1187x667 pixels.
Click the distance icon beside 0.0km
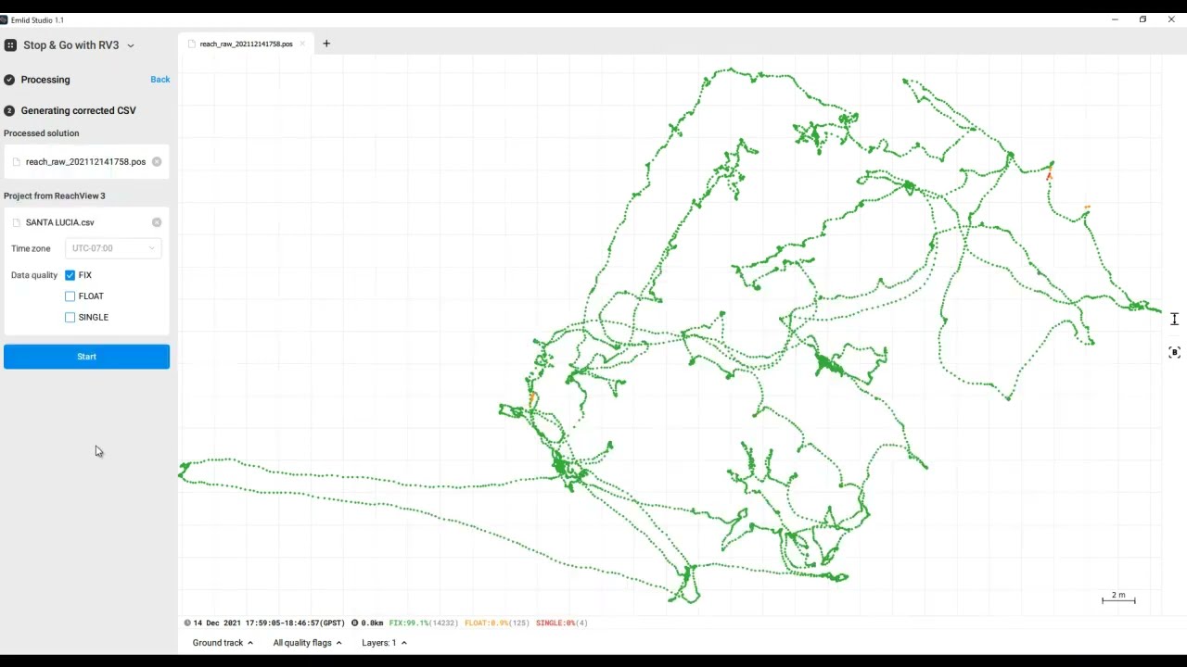(x=355, y=623)
